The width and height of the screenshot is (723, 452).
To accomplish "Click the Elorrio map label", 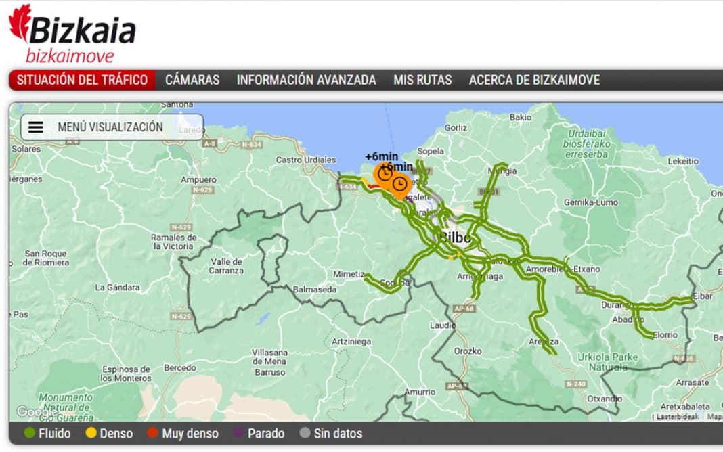I will [664, 335].
